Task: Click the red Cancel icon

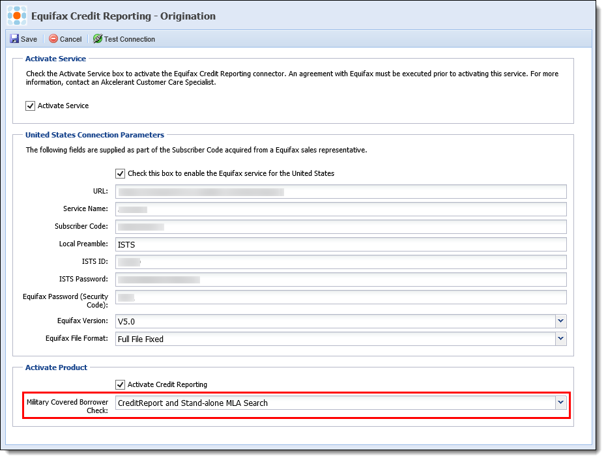Action: [53, 38]
